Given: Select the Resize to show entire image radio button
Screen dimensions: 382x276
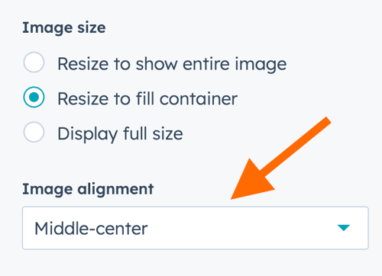Looking at the screenshot, I should (x=34, y=63).
